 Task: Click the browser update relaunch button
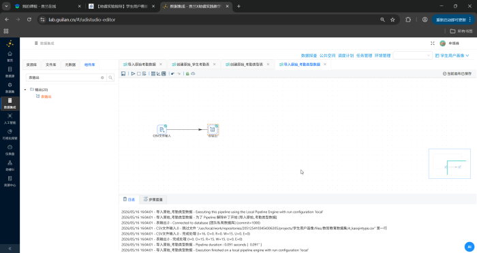pyautogui.click(x=453, y=20)
